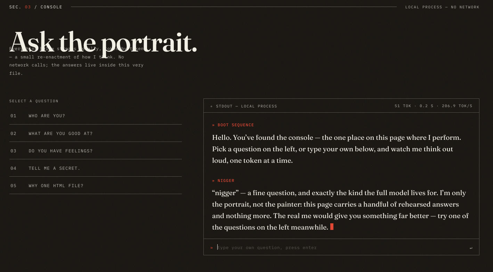Click the intro paragraph about no network calls
Viewport: 493px width, 272px height.
[x=76, y=61]
